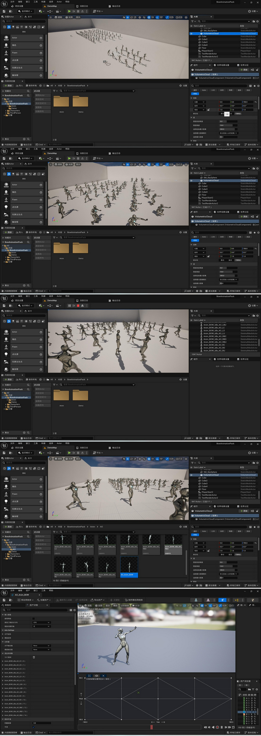Go forward in 资产浏览器 with right arrow
The height and width of the screenshot is (736, 261).
(x=247, y=685)
